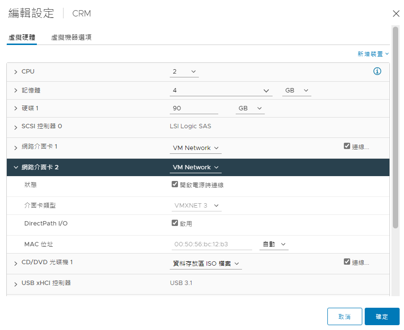The width and height of the screenshot is (404, 330).
Task: Toggle 開啟電源時連線 checkbox
Action: (x=175, y=184)
